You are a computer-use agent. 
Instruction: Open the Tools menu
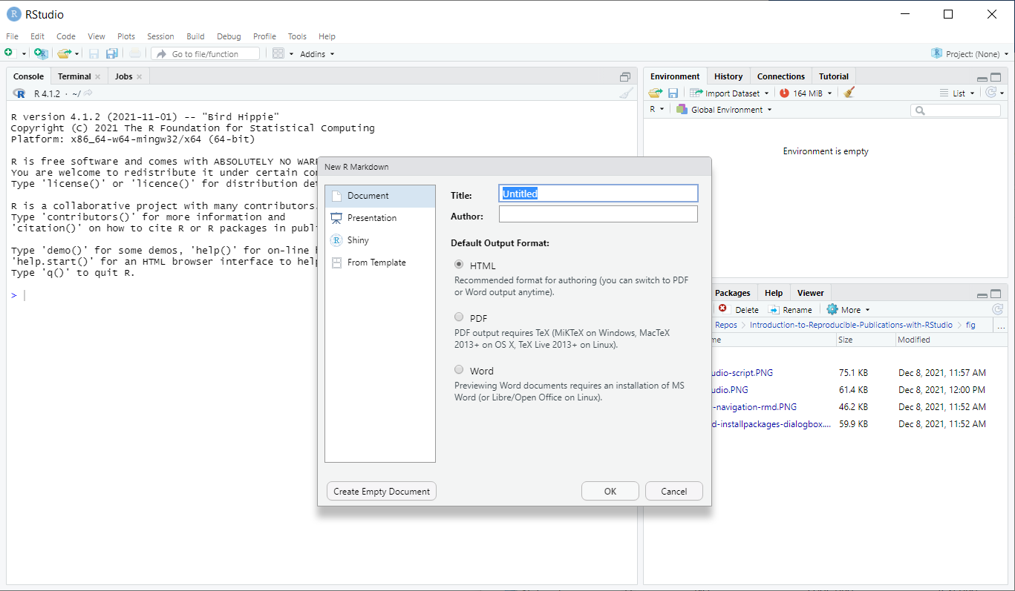[x=297, y=36]
